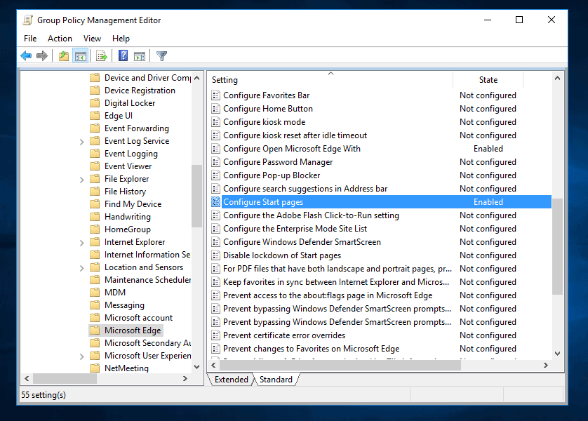Viewport: 588px width, 421px height.
Task: Click folder icon of Find My Device
Action: coord(95,204)
